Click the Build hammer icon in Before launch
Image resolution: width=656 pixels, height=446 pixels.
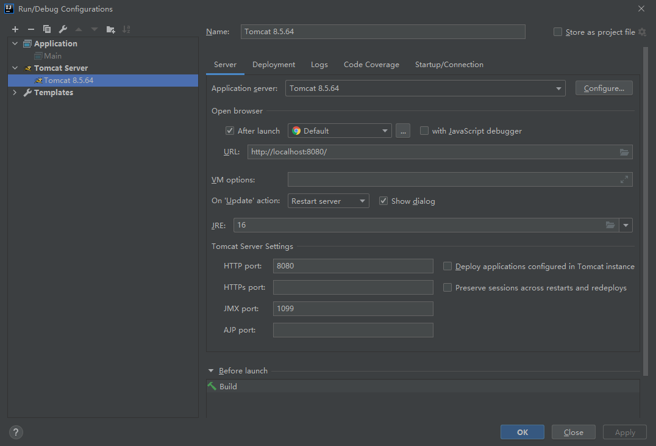[212, 386]
